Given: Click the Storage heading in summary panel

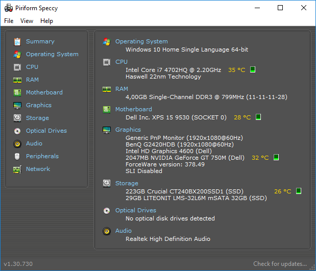Looking at the screenshot, I should click(127, 183).
